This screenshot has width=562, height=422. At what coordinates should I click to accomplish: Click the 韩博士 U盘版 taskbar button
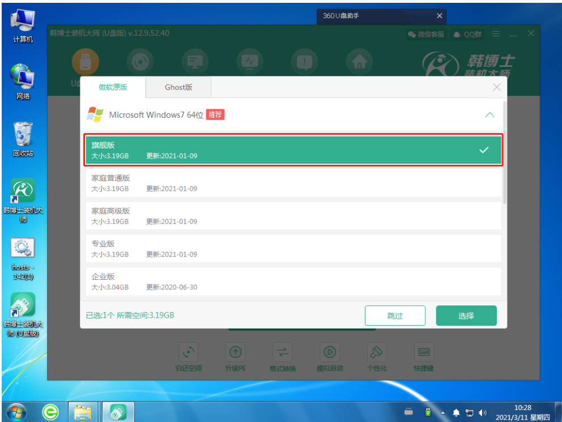point(118,412)
